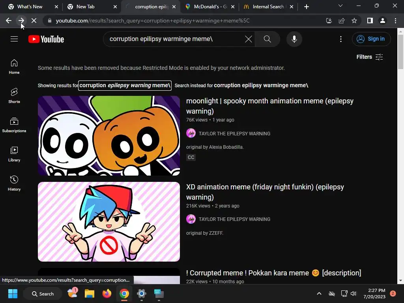Show hidden system tray icons

coord(319,294)
